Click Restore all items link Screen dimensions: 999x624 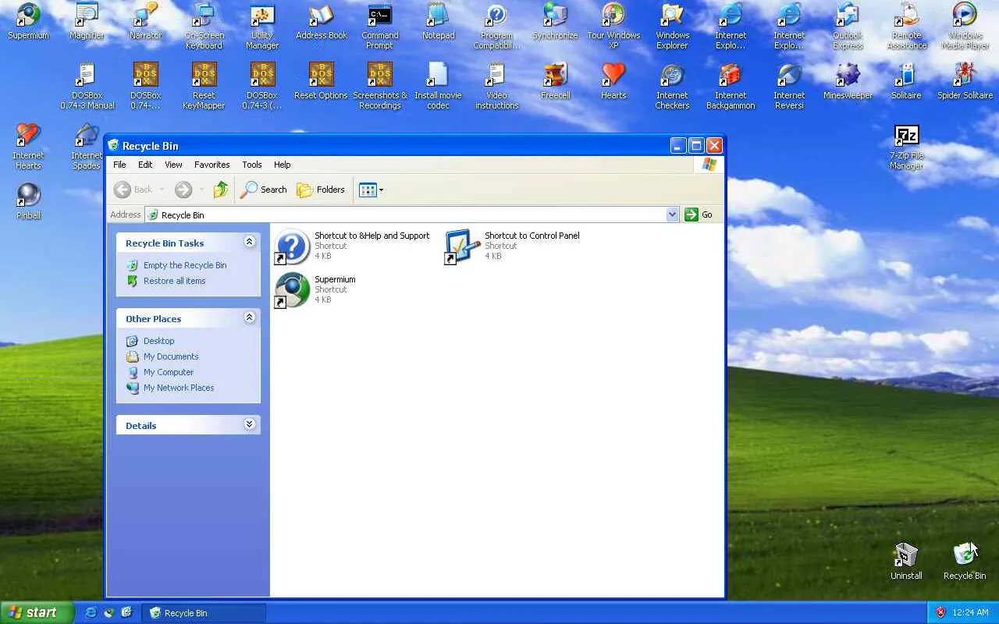click(x=175, y=281)
